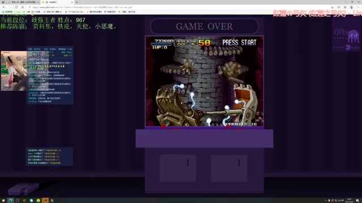Click the PRESS START text in game
The width and height of the screenshot is (362, 203).
coord(239,43)
